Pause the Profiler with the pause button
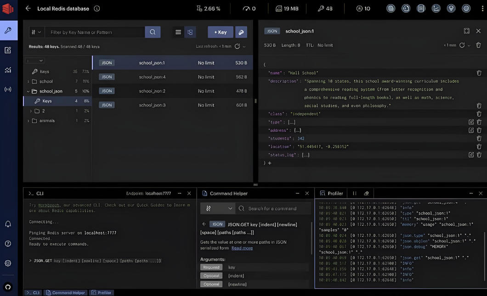 354,194
